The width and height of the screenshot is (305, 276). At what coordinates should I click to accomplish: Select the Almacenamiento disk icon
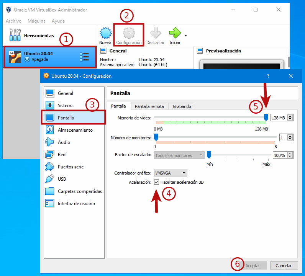coord(50,130)
